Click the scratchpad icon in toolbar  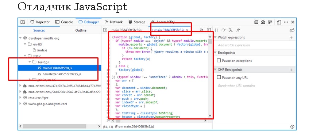coord(256,22)
